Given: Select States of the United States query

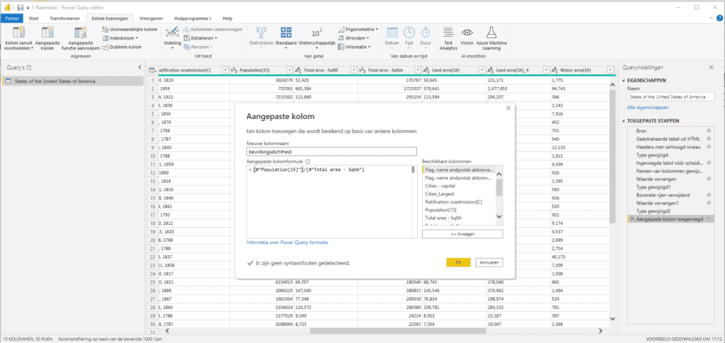Looking at the screenshot, I should (x=73, y=82).
